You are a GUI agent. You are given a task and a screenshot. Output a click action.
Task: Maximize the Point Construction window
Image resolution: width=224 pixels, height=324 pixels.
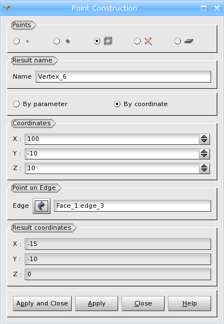pos(203,8)
